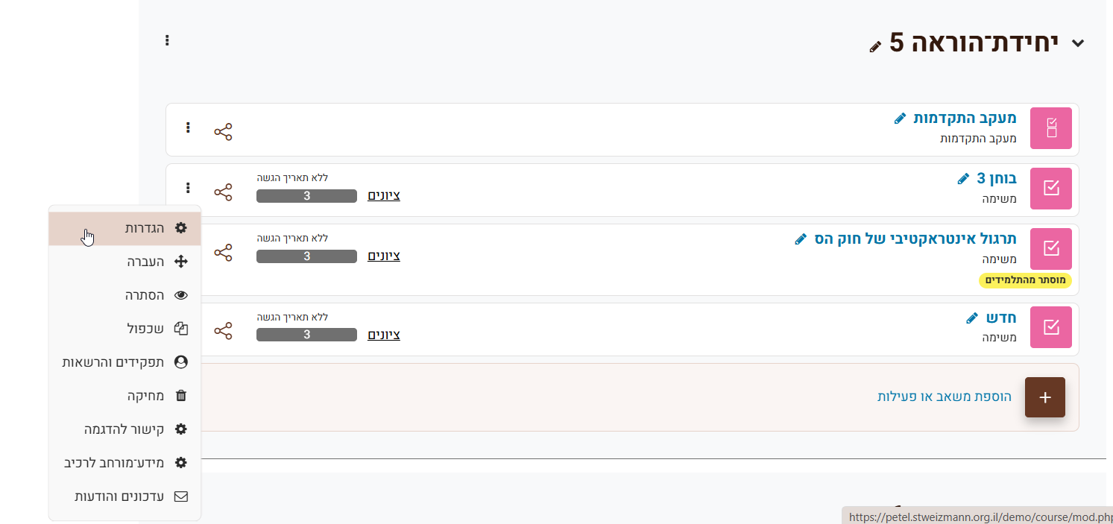1113x524 pixels.
Task: Click הוספת משאב או פעילות link
Action: 944,397
